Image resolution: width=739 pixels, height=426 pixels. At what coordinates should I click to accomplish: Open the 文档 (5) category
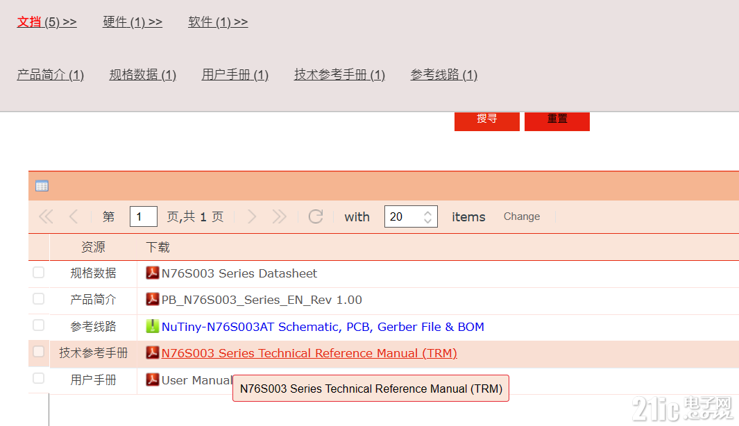click(46, 22)
